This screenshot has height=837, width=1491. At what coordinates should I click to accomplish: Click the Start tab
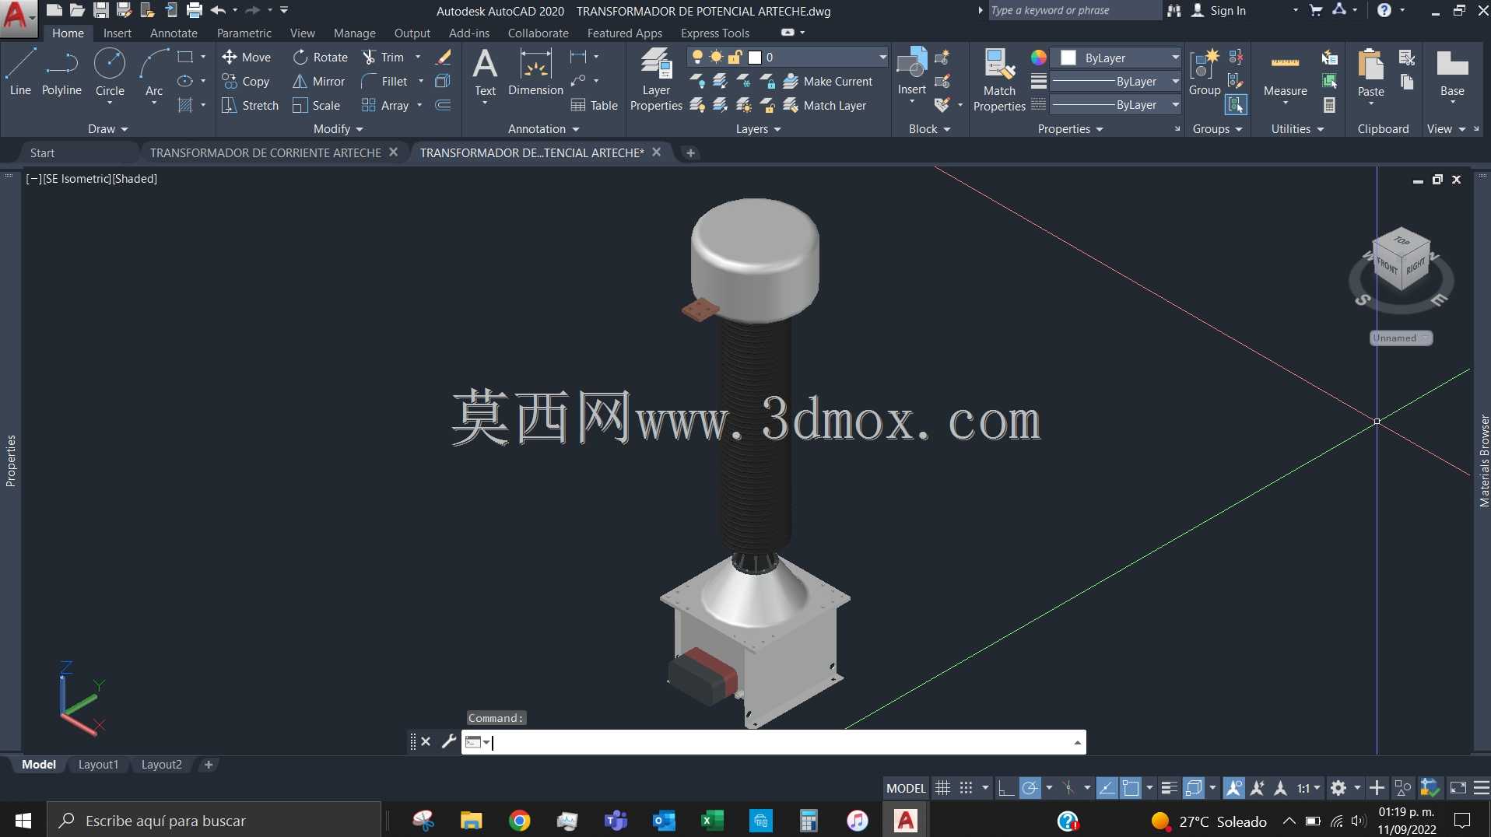(x=42, y=152)
